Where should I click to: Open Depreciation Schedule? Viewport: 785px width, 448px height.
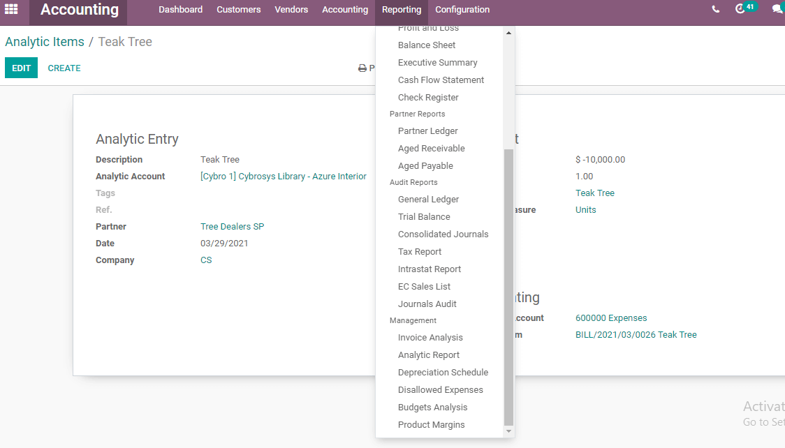443,373
